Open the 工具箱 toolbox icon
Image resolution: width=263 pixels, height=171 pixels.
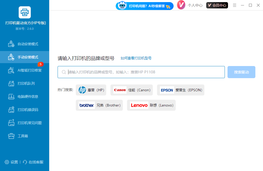point(11,136)
